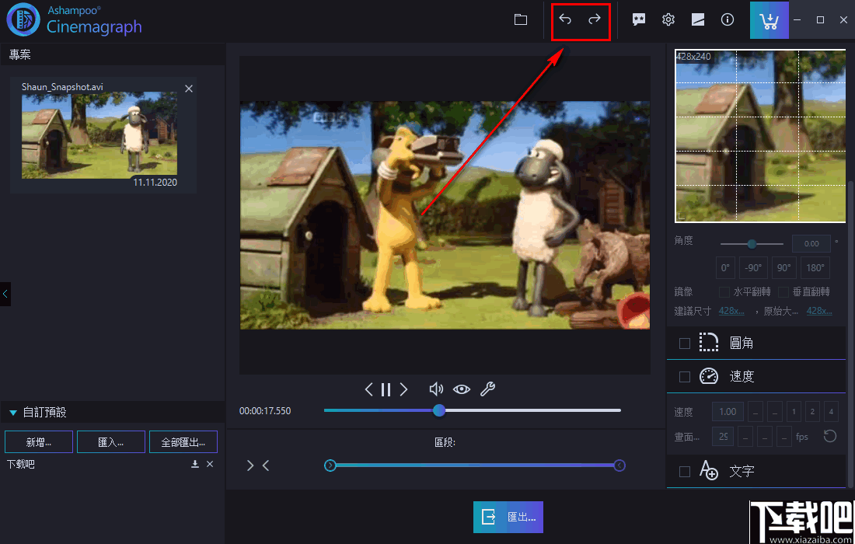Set rotation to 180°
The width and height of the screenshot is (855, 544).
click(x=815, y=267)
